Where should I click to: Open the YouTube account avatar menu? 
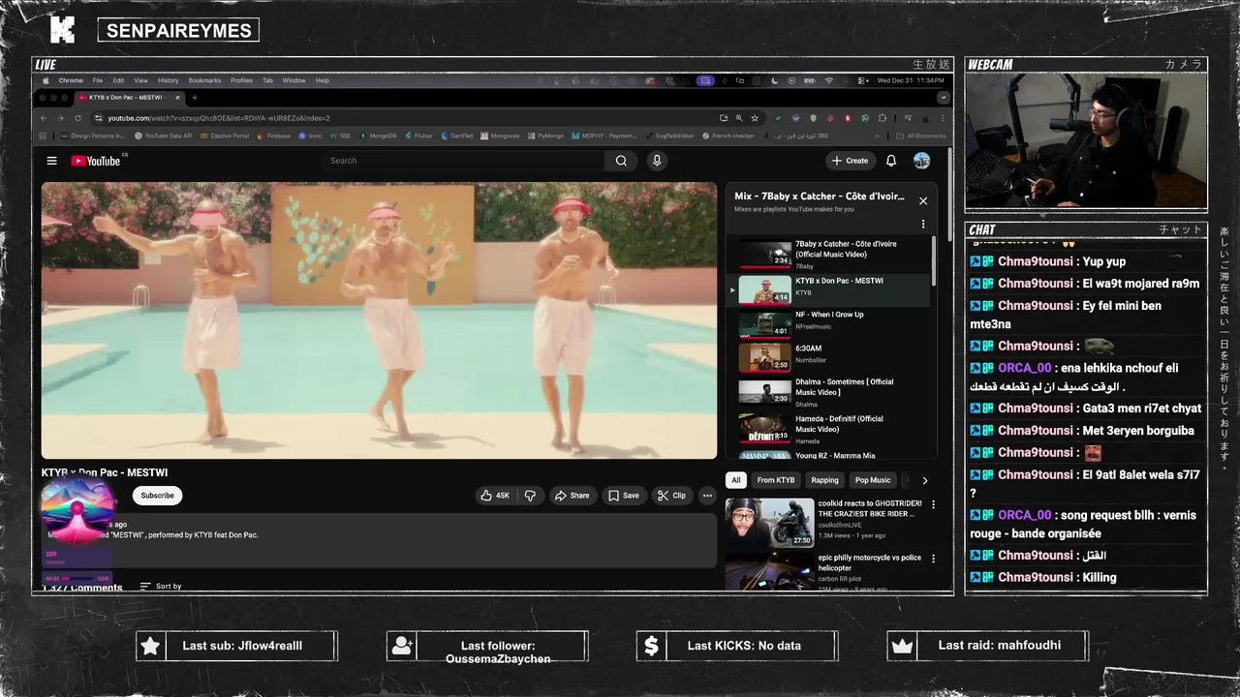(x=921, y=161)
